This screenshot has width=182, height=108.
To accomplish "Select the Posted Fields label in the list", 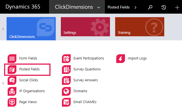I will 29,69.
